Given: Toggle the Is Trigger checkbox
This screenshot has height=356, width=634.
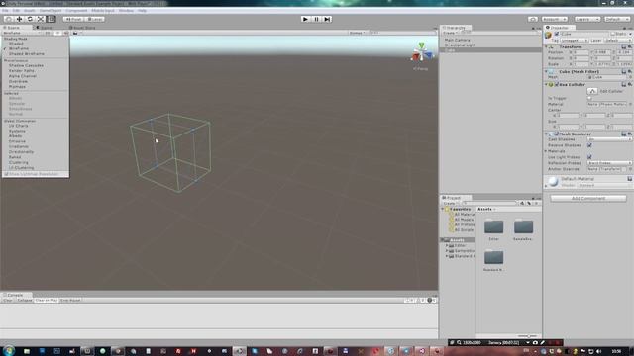Looking at the screenshot, I should 589,98.
